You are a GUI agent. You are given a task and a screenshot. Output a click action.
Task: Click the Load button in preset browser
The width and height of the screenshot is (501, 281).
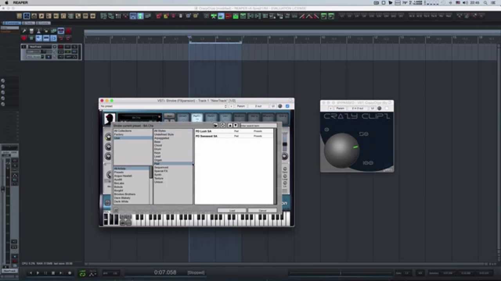[x=232, y=211]
